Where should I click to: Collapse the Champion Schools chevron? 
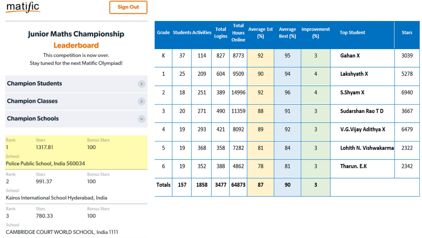(x=142, y=119)
